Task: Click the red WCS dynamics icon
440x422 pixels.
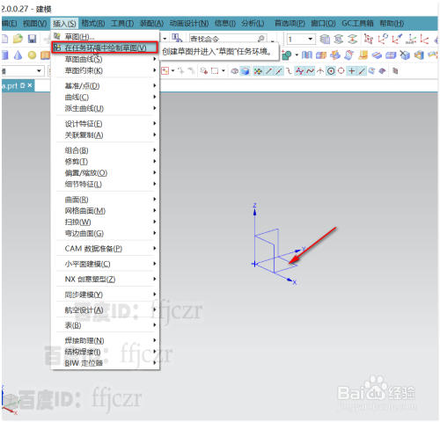Action: [x=368, y=39]
